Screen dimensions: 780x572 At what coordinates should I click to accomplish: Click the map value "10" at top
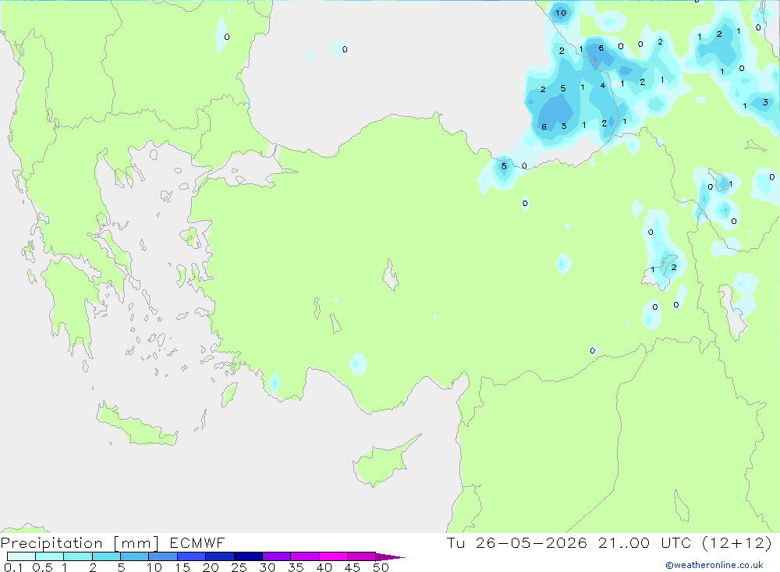point(561,13)
